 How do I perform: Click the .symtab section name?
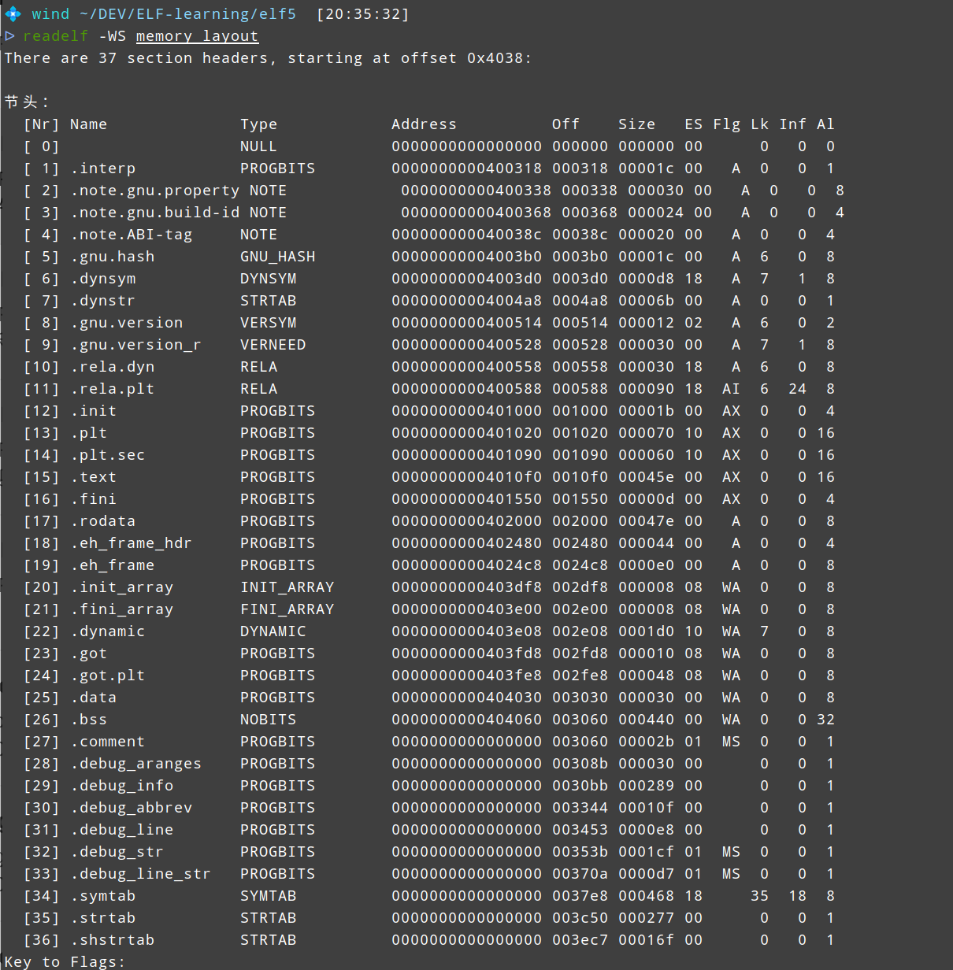point(102,896)
